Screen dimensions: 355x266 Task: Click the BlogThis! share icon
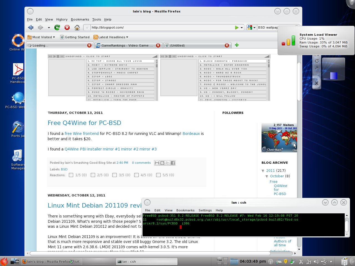(162, 163)
